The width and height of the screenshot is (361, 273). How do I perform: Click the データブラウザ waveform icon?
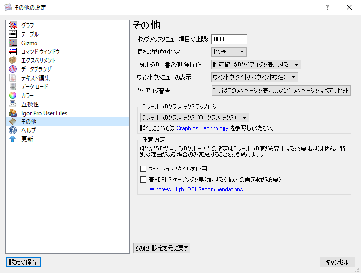tap(13, 69)
